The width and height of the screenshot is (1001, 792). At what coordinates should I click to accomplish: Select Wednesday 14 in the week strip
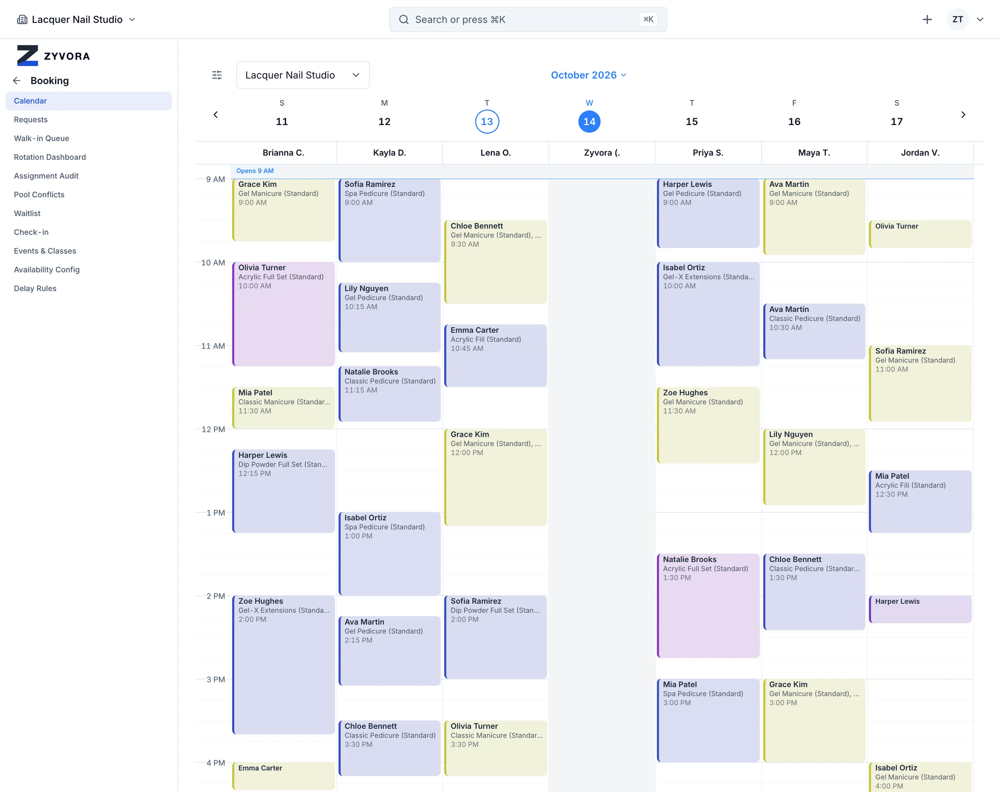589,121
